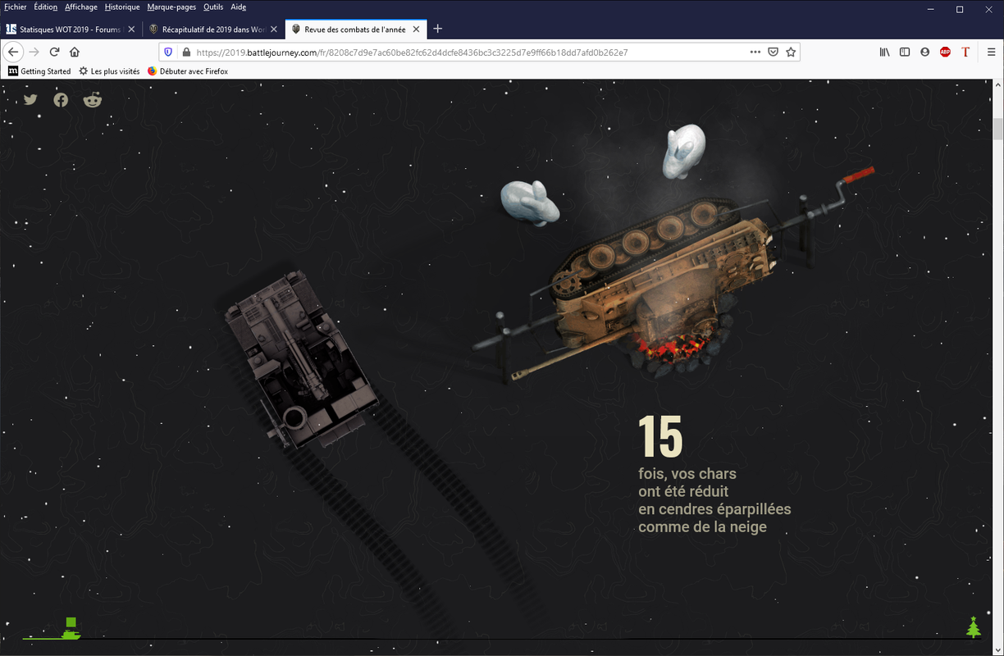Click the text 'en cendres éparpillées'
Image resolution: width=1004 pixels, height=656 pixels.
[714, 509]
